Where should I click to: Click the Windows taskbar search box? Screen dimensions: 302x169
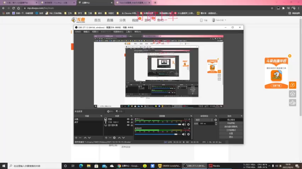pos(35,166)
